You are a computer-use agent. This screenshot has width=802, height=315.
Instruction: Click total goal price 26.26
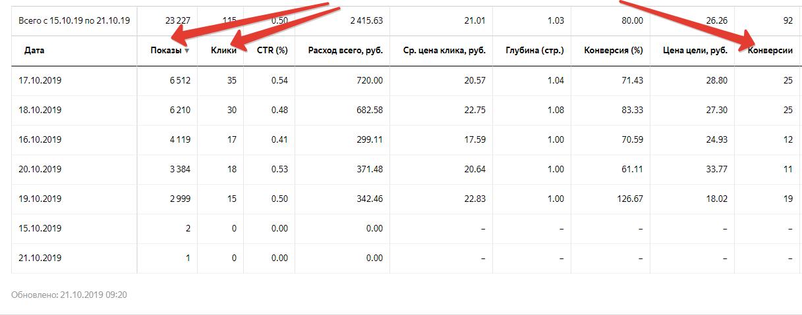pos(717,20)
